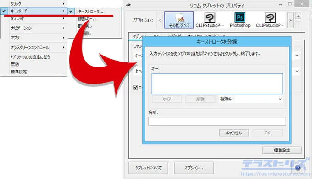Click the 標準設定 button in the properties window

tap(282, 151)
